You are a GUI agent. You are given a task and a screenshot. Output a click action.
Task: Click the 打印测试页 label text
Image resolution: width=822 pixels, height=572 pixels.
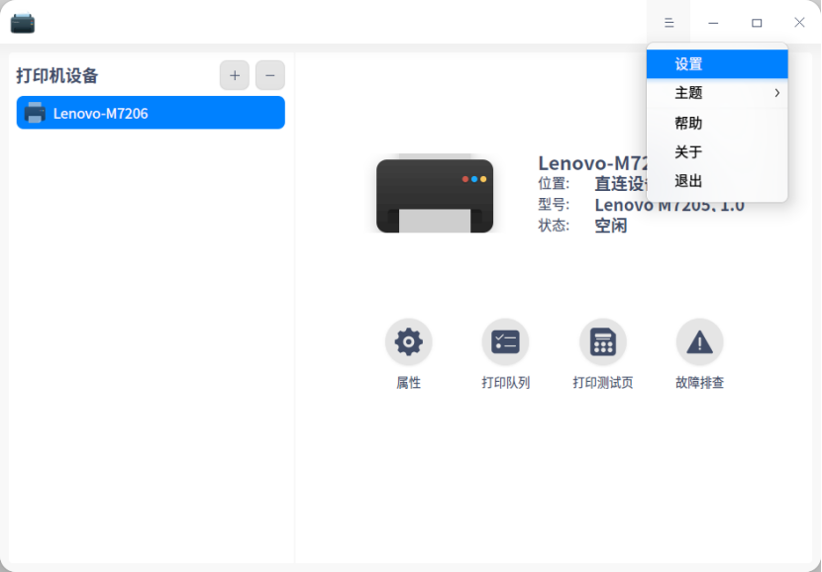point(603,383)
